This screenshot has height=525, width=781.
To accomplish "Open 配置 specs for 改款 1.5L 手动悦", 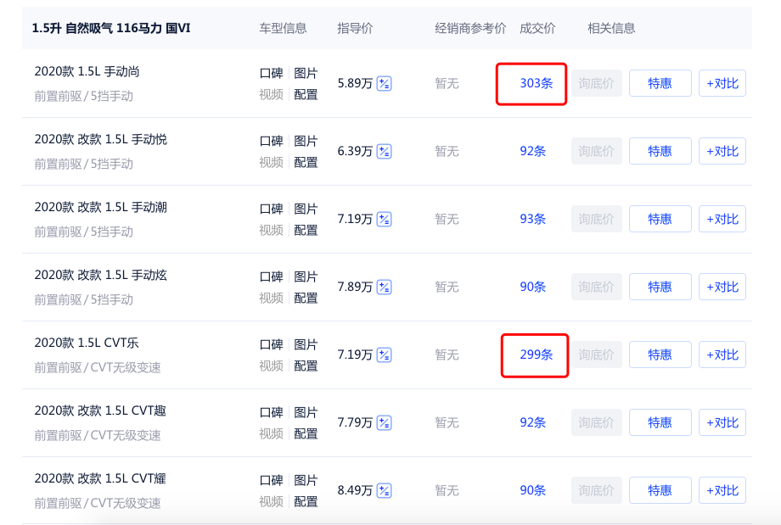I will pos(306,162).
